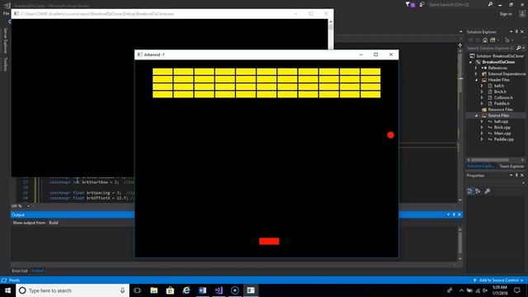Image resolution: width=528 pixels, height=297 pixels.
Task: Select the Categorized view icon in Properties
Action: (x=470, y=191)
